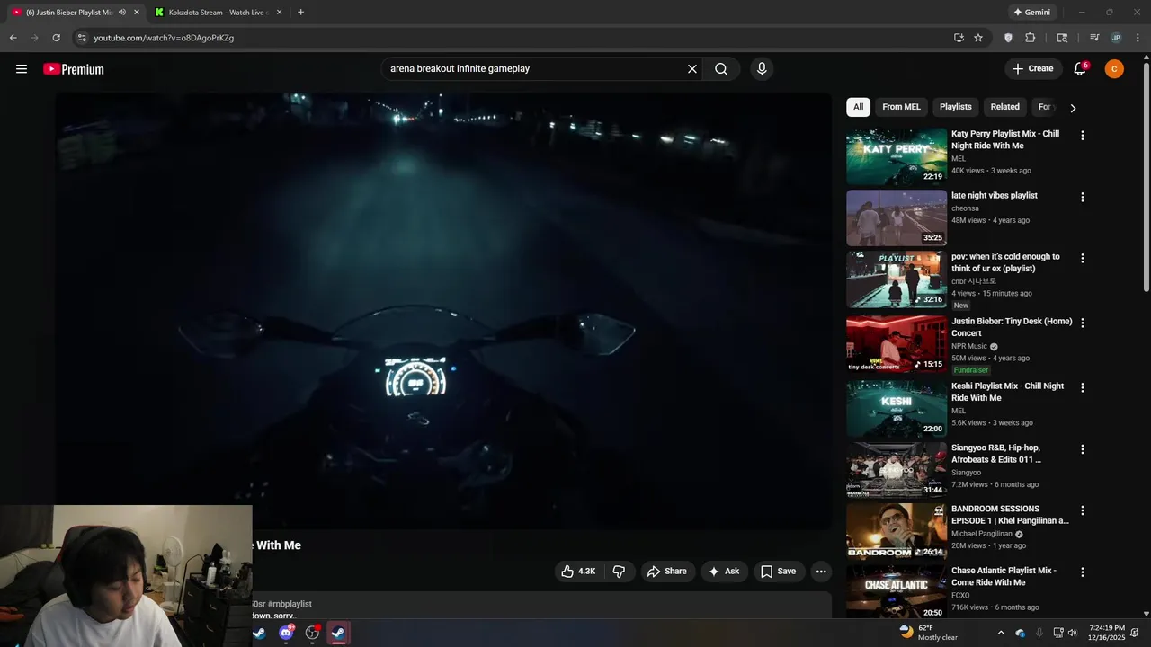View site information icon in address bar
Image resolution: width=1151 pixels, height=647 pixels.
click(x=82, y=38)
